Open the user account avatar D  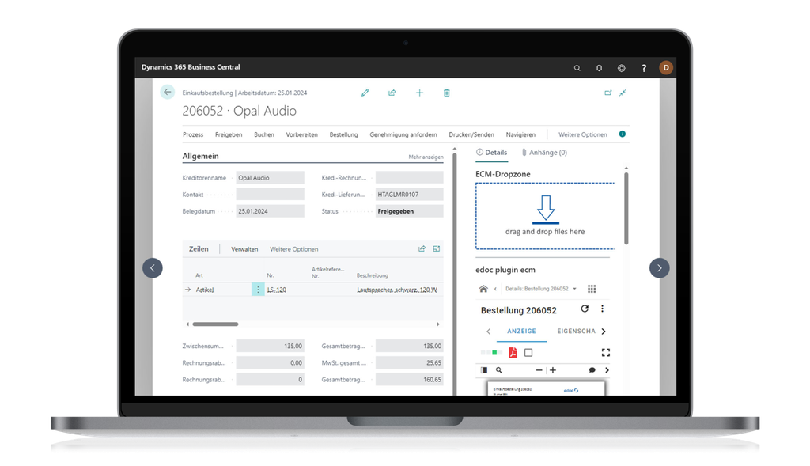(666, 68)
